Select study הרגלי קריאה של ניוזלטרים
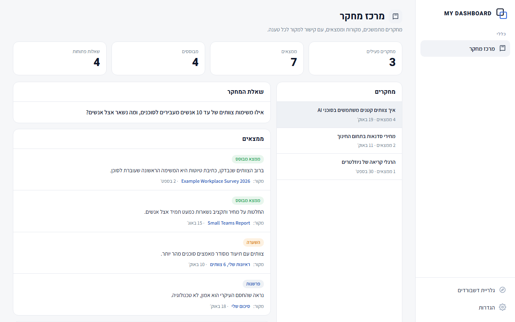The image size is (515, 322). (339, 167)
